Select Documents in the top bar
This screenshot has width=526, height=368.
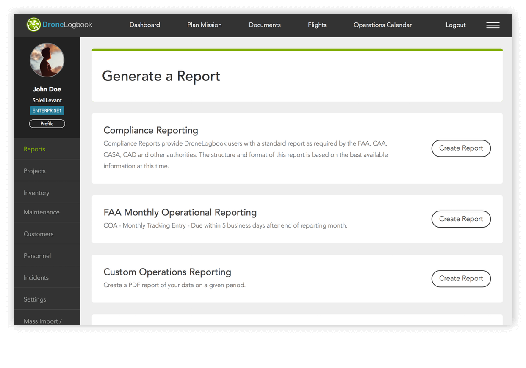coord(265,25)
